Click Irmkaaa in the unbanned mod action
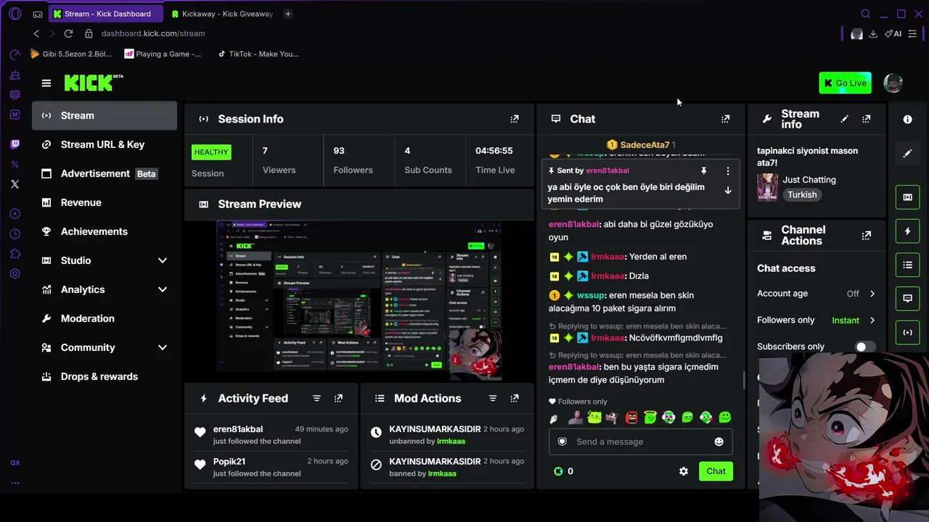 451,442
